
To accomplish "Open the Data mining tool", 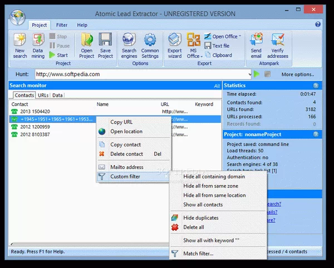I will point(38,46).
